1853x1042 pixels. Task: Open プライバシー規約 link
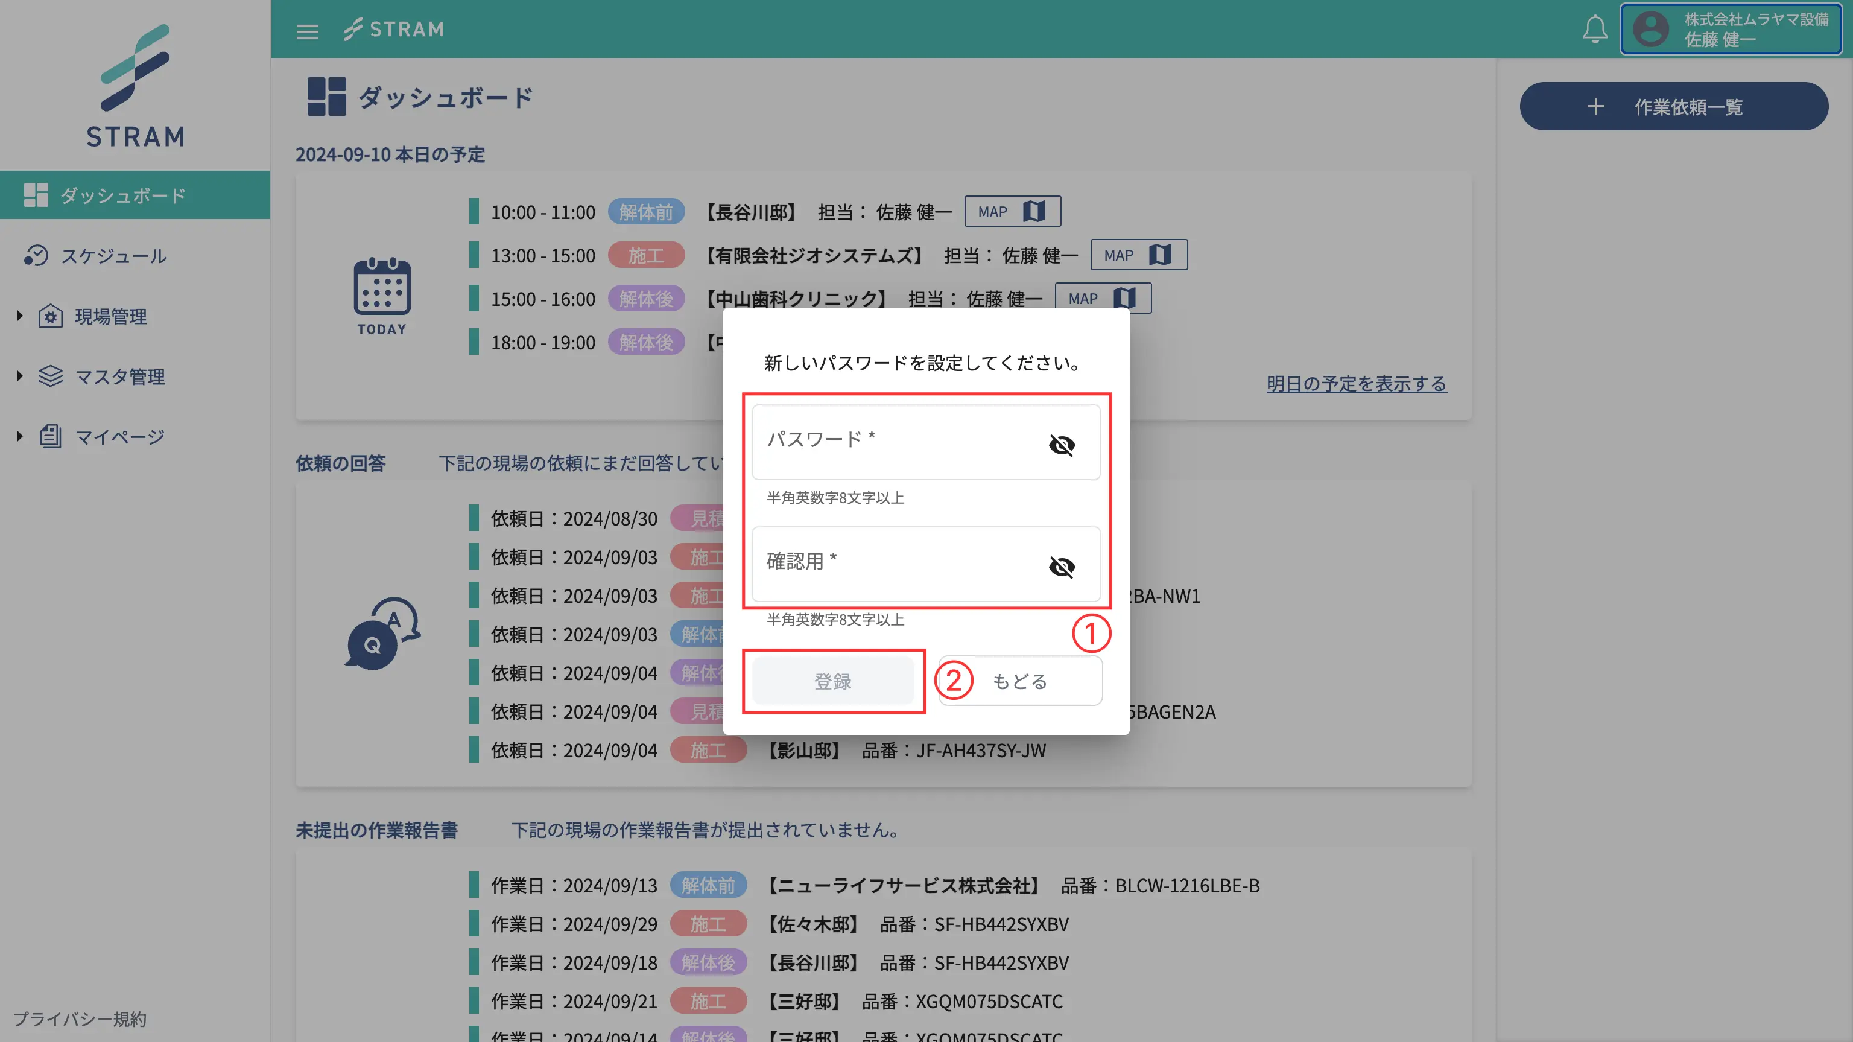[80, 1018]
